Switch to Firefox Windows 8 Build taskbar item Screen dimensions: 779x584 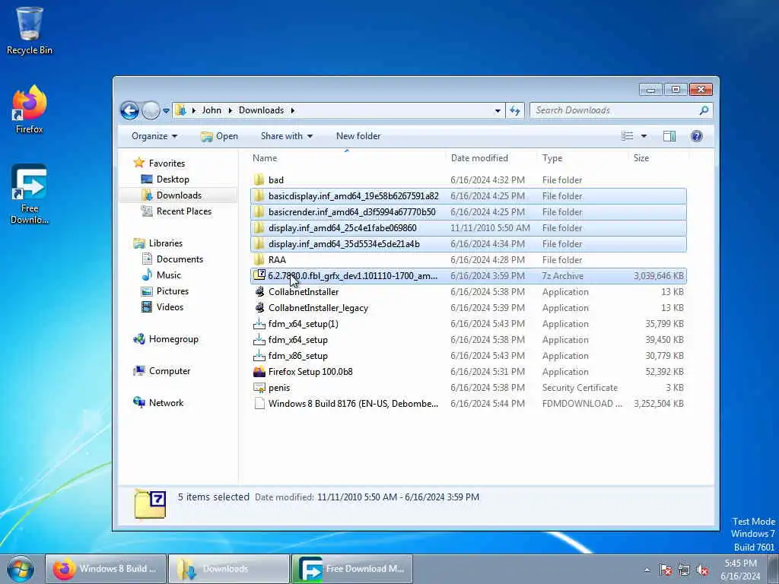106,569
